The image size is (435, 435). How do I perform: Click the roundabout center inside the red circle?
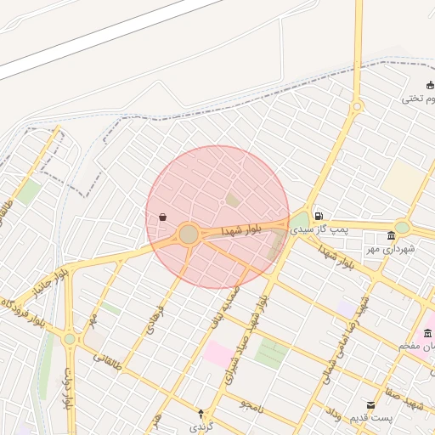[189, 234]
